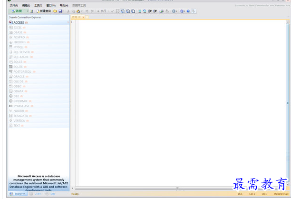Switch to the SQL bottom tab

51,194
